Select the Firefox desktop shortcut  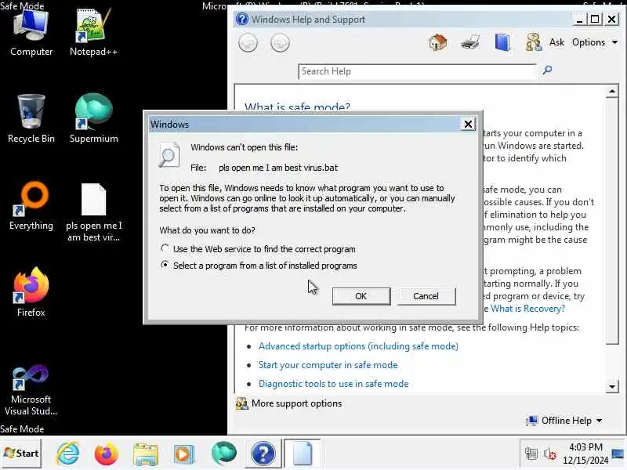click(x=31, y=292)
